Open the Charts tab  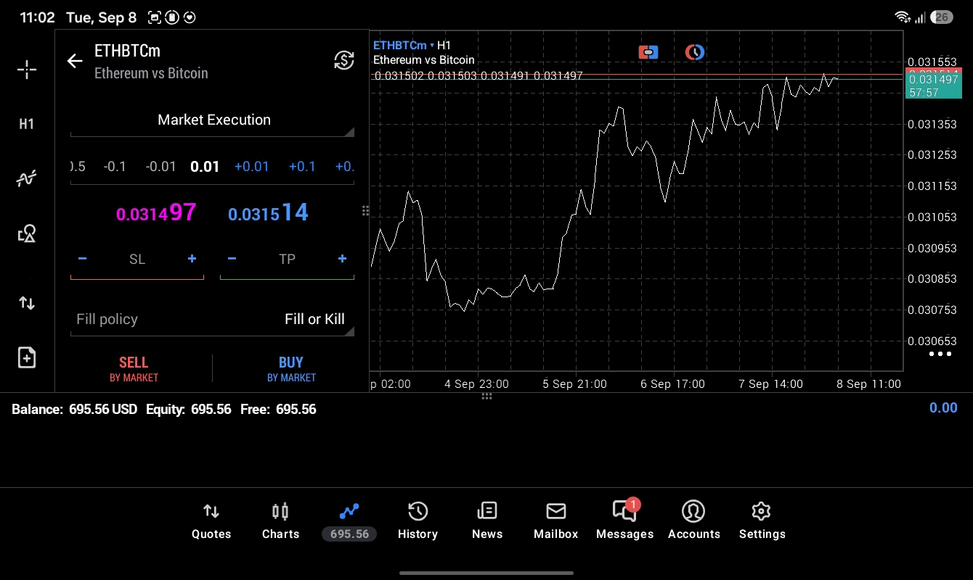[280, 521]
